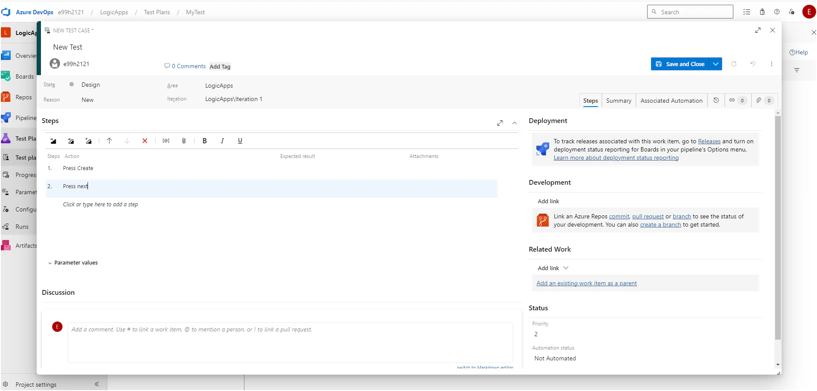Toggle italic formatting in Steps toolbar
817x391 pixels.
coord(222,141)
